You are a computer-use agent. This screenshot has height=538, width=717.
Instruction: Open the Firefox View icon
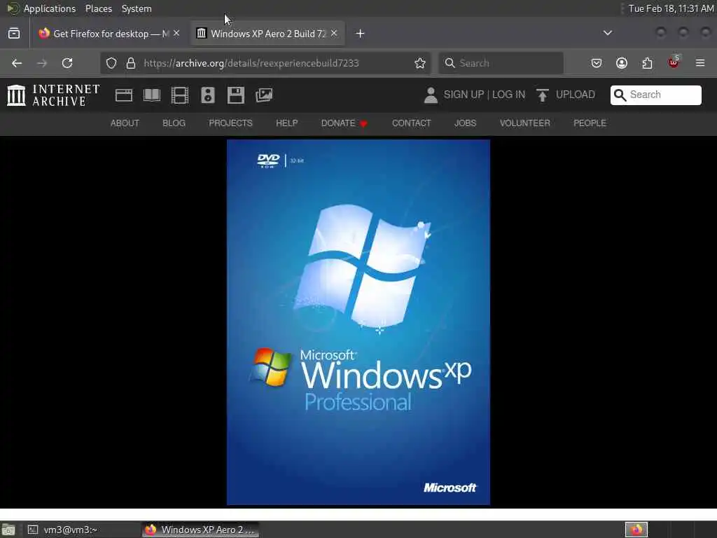click(14, 34)
